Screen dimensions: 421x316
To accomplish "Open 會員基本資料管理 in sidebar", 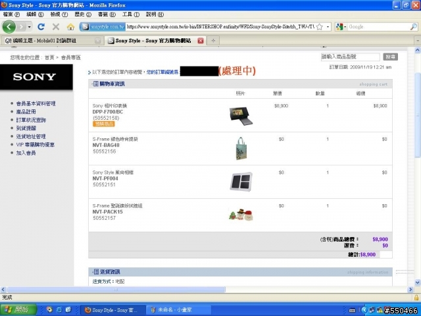I will (36, 103).
